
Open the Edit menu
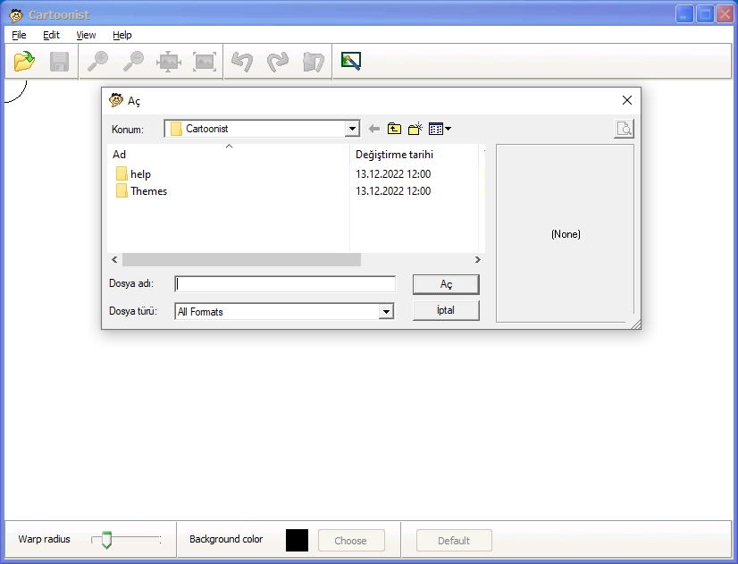click(x=51, y=35)
